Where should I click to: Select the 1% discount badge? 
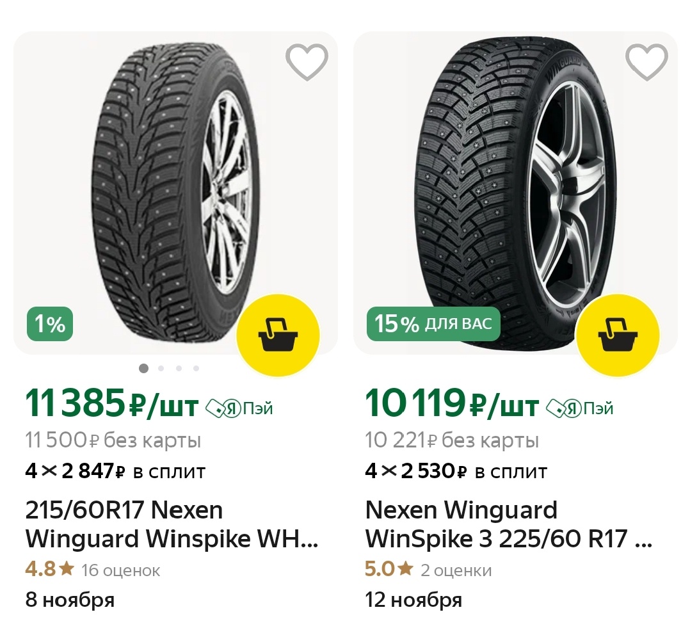(x=50, y=324)
